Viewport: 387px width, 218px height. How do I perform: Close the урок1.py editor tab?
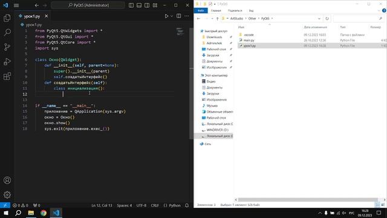click(46, 16)
